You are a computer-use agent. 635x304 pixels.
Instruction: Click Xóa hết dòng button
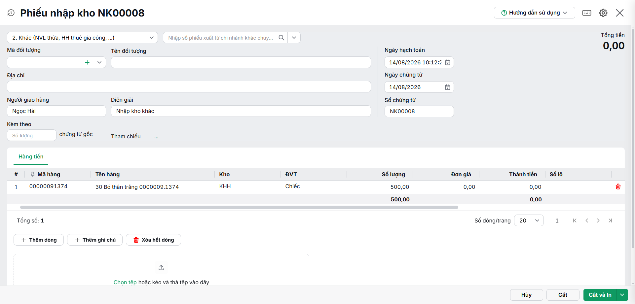[153, 240]
